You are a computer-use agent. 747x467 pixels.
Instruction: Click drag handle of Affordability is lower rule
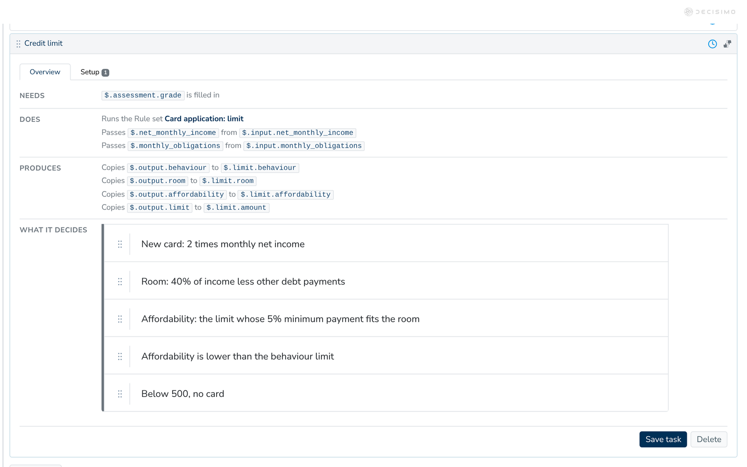120,356
